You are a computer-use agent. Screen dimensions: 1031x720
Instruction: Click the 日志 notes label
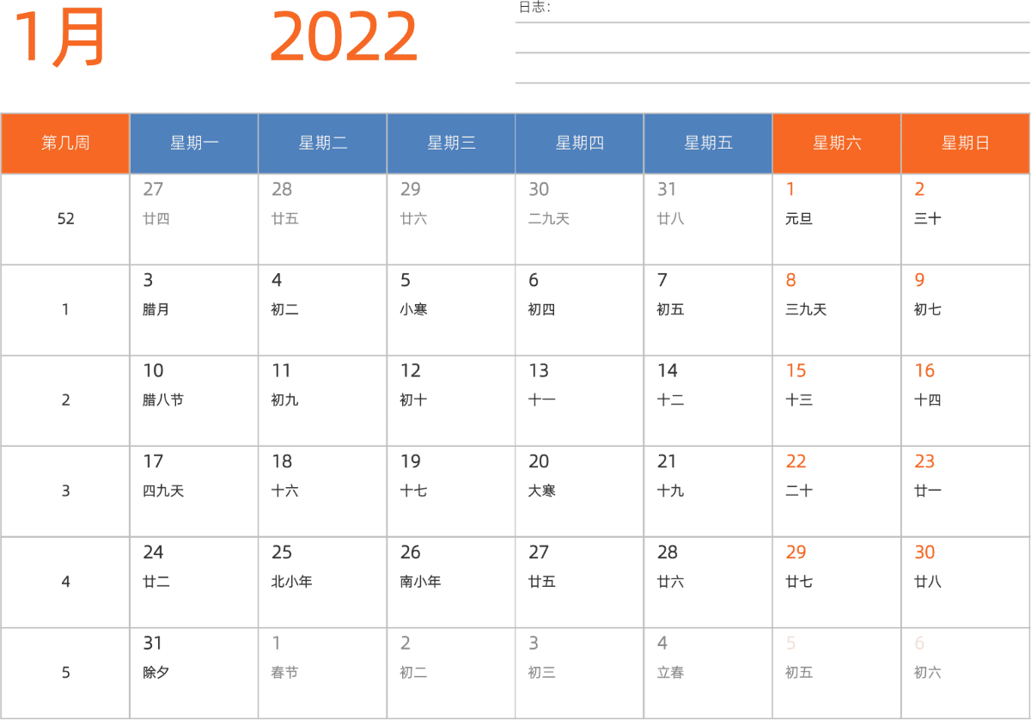coord(534,8)
